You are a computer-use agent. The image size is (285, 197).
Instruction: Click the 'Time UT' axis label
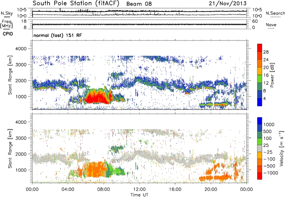click(139, 195)
